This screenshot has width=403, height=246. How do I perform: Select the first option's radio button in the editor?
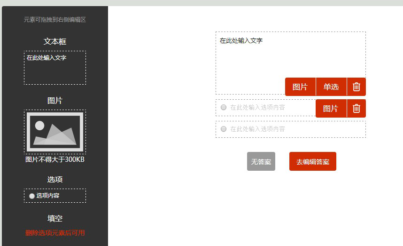(224, 107)
